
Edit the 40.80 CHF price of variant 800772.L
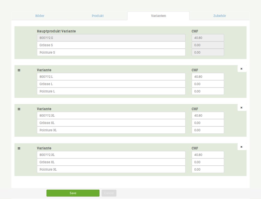click(x=207, y=77)
